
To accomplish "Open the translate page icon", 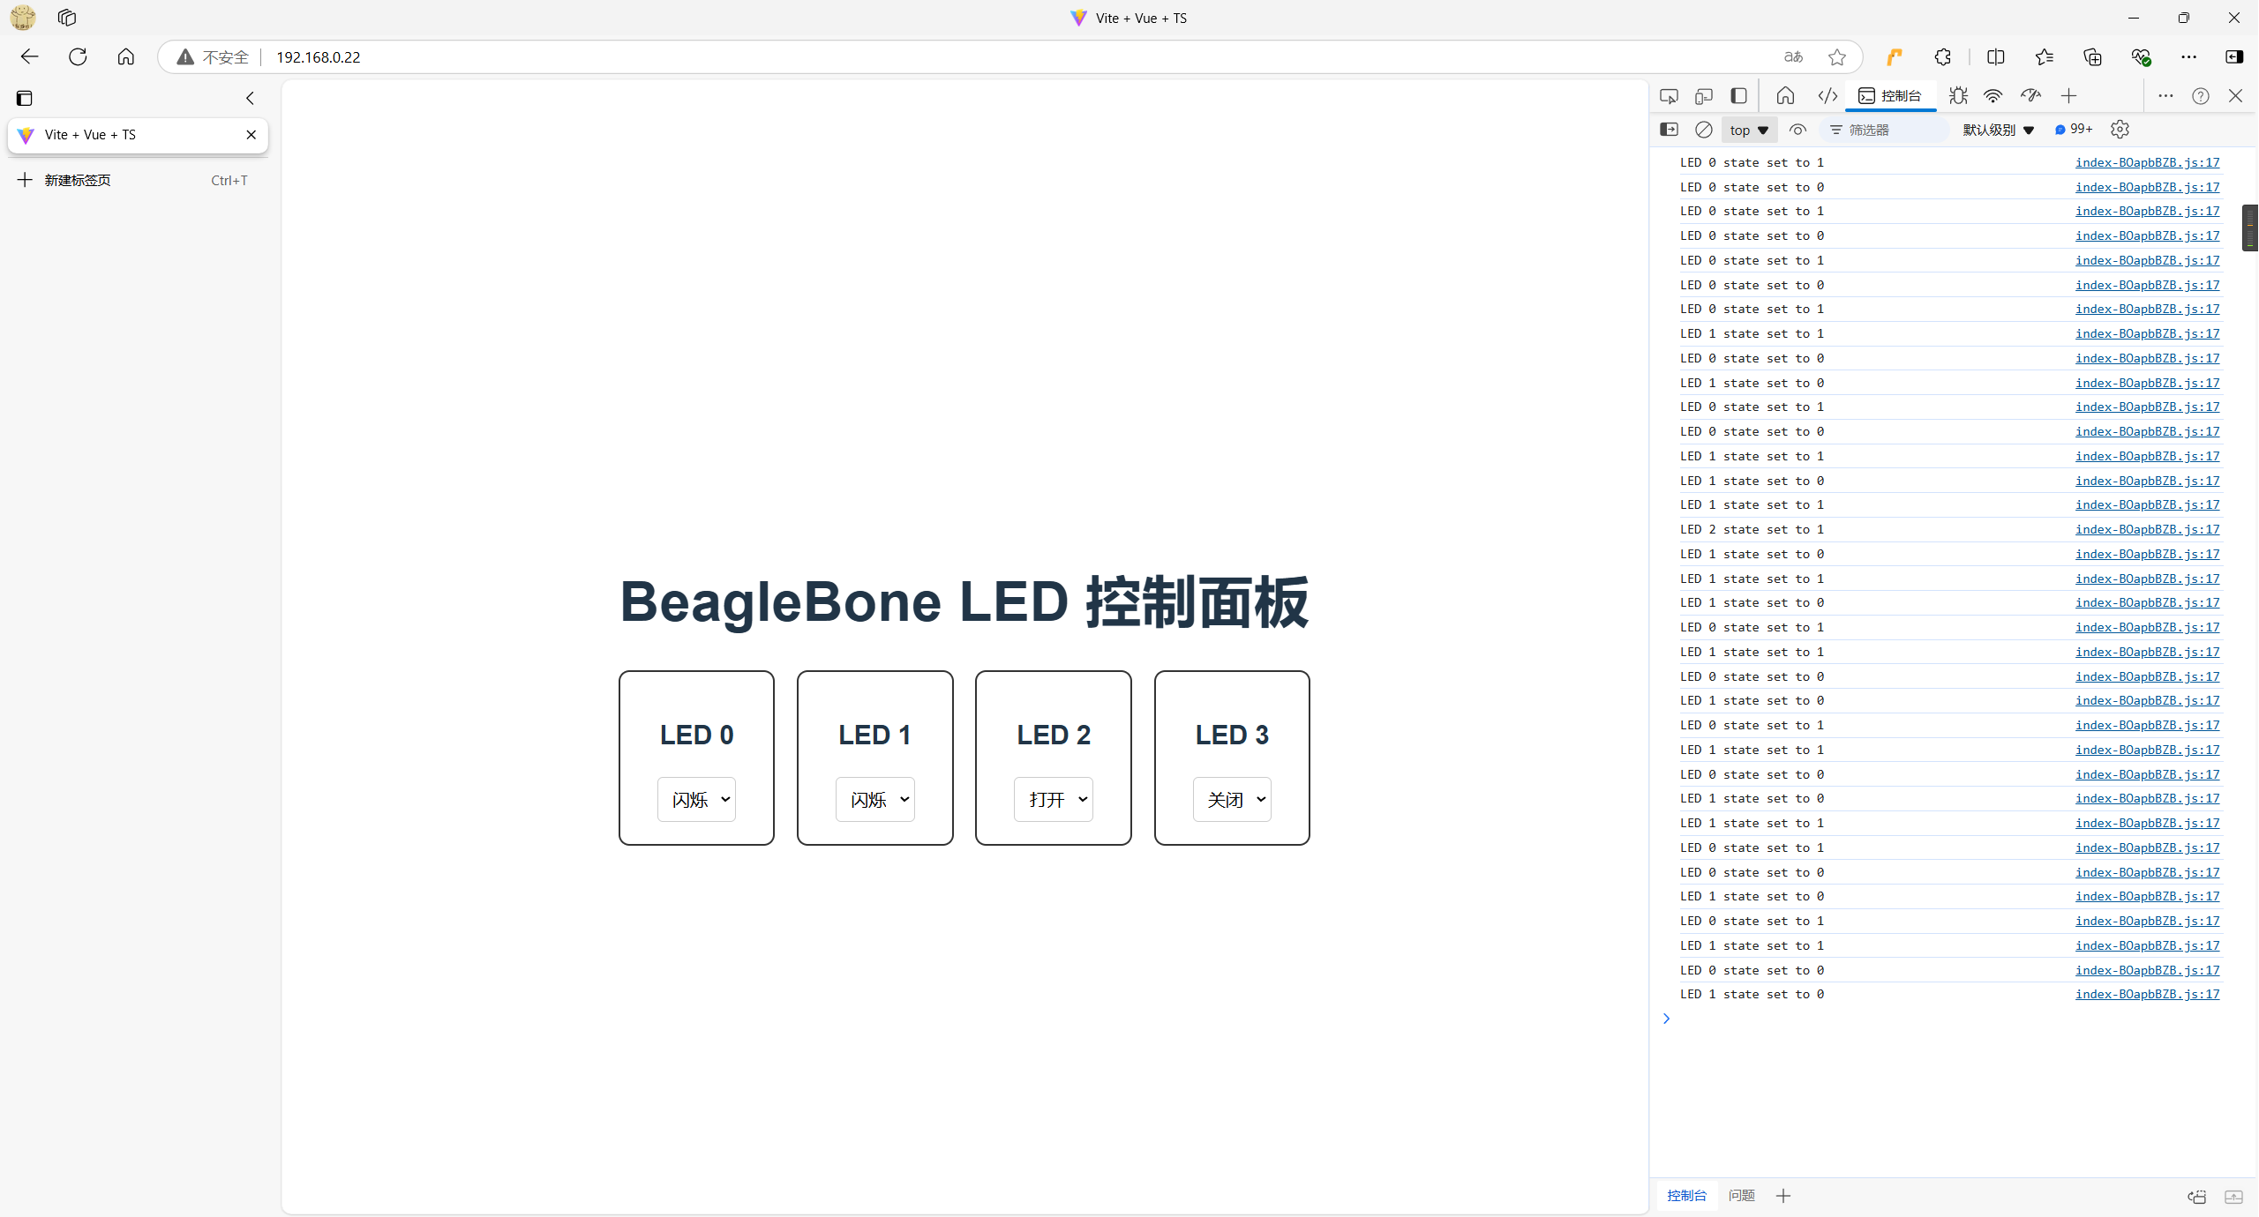I will click(1793, 57).
